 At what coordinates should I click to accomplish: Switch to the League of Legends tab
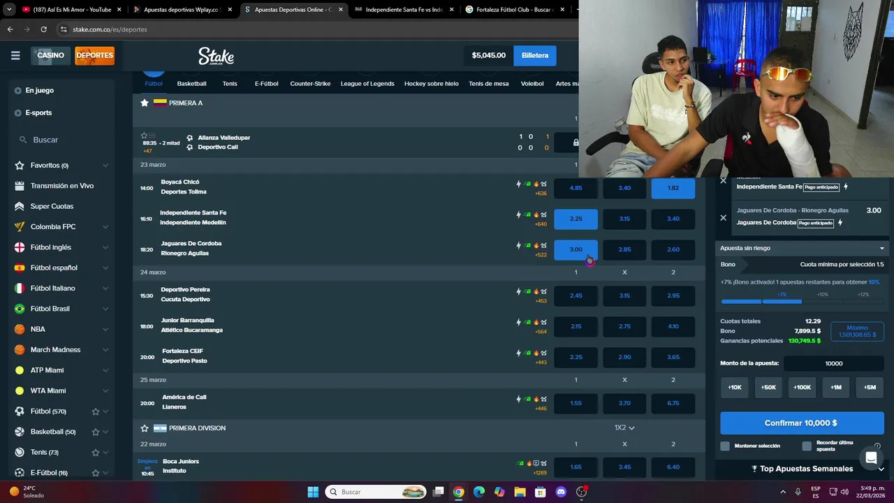[367, 83]
